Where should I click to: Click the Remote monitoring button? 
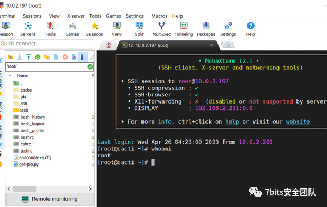tap(50, 199)
